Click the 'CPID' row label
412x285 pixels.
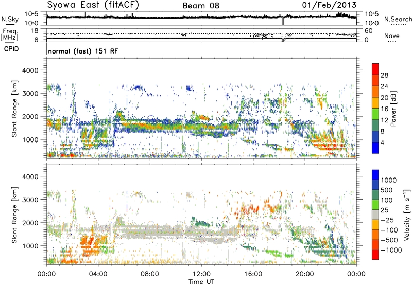tap(11, 49)
